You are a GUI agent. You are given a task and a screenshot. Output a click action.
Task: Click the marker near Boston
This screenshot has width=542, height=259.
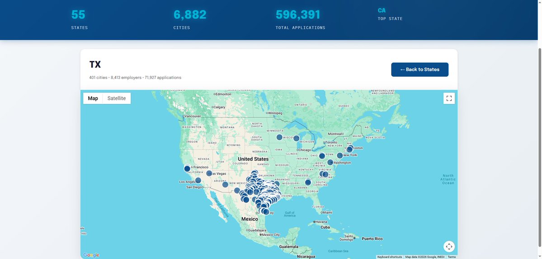350,148
